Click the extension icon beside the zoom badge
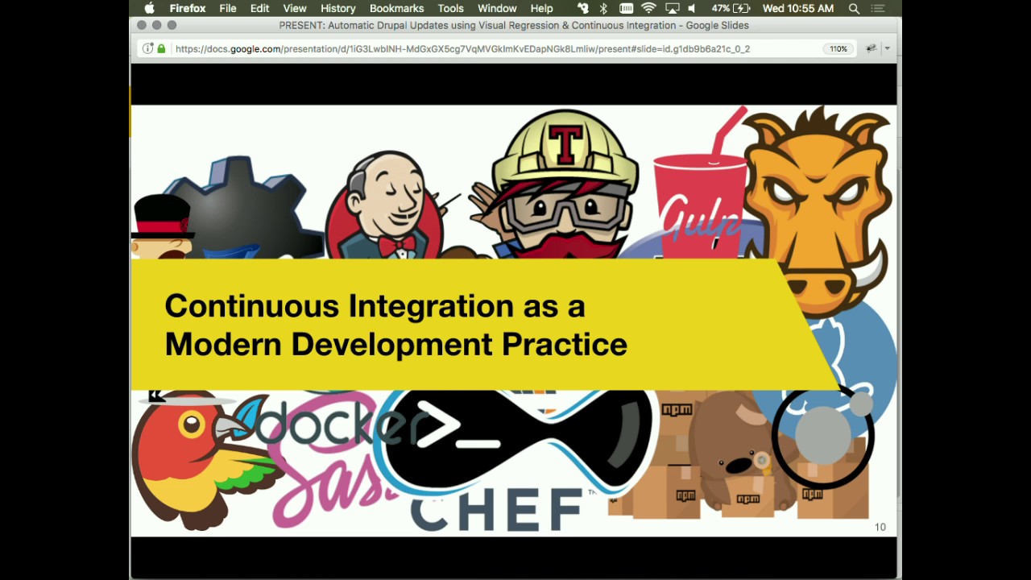This screenshot has width=1031, height=580. [x=871, y=48]
